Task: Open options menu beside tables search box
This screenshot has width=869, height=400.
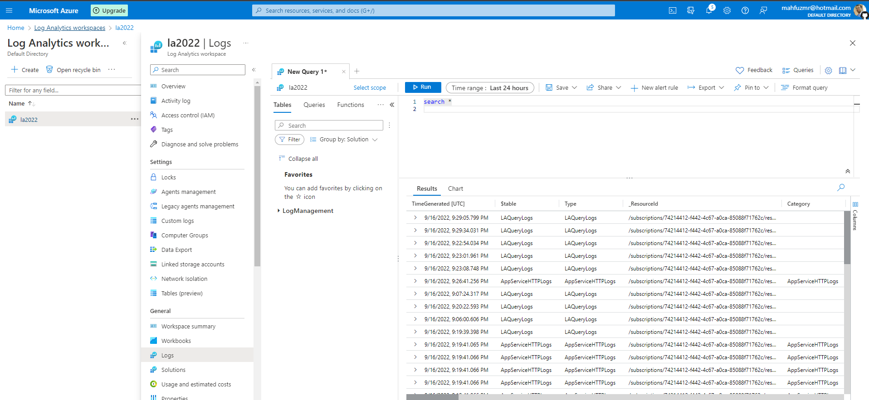Action: point(389,125)
